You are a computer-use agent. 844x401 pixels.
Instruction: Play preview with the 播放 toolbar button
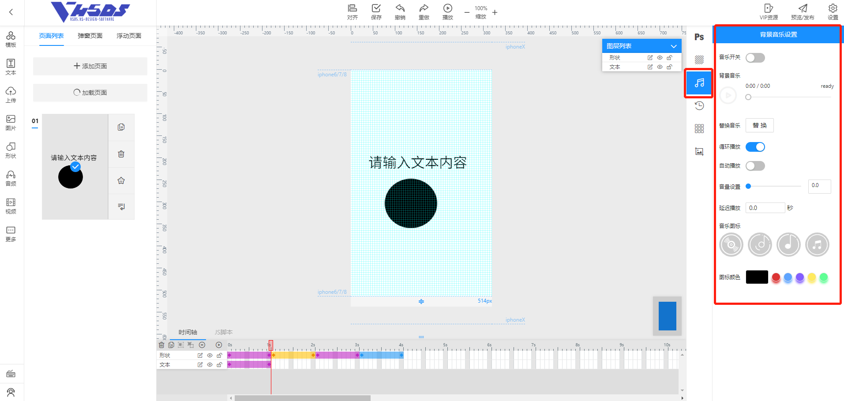(448, 12)
